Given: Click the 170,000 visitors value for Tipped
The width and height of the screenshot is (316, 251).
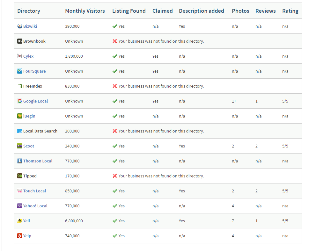Looking at the screenshot, I should 72,176.
